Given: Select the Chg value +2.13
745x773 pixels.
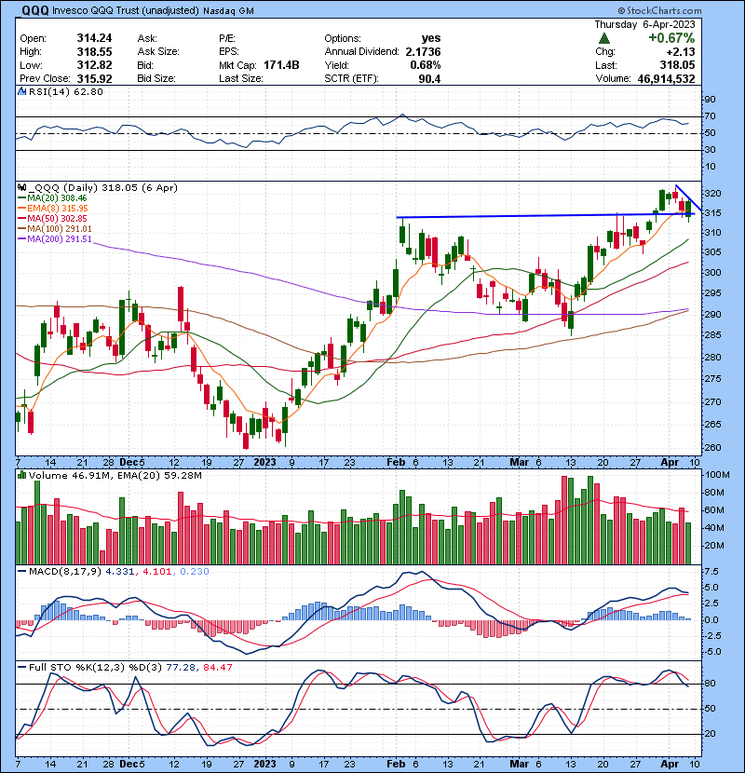Looking at the screenshot, I should coord(681,51).
